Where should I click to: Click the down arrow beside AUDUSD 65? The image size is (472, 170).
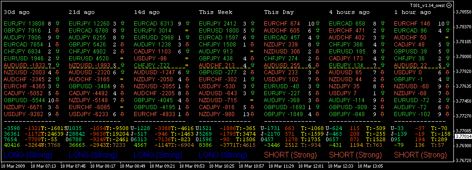(383, 72)
